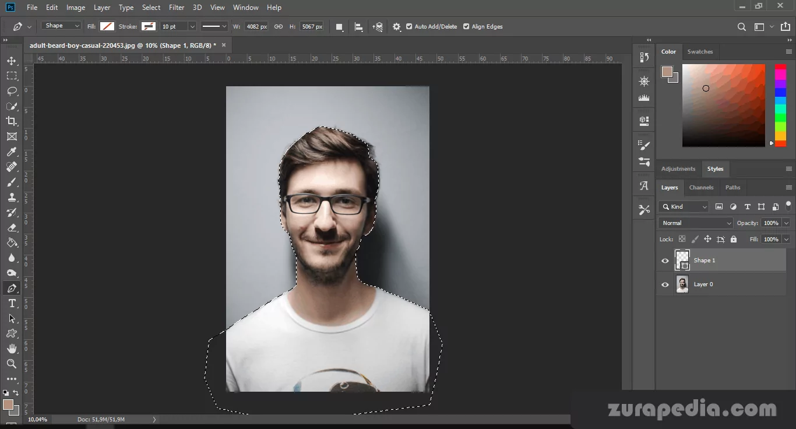Select the Hand tool

(x=12, y=349)
